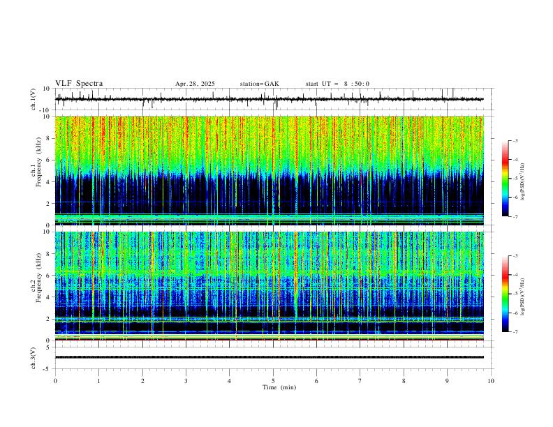
Task: Click the strong red burst near minute 5.5 in ch.1
Action: (x=296, y=144)
